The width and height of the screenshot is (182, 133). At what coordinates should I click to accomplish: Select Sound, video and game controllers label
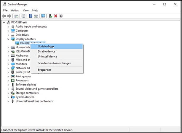37,89
